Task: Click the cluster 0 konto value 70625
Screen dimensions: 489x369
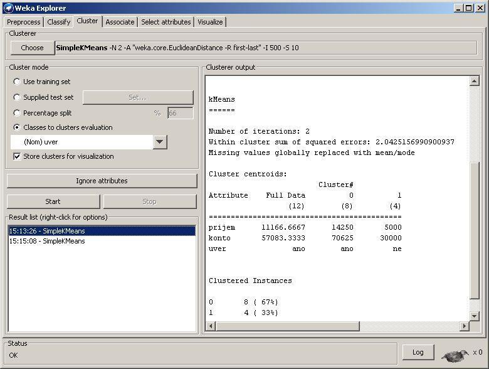Action: [342, 238]
